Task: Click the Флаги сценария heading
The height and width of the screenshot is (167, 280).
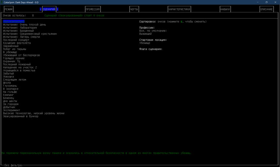Action: pyautogui.click(x=151, y=49)
